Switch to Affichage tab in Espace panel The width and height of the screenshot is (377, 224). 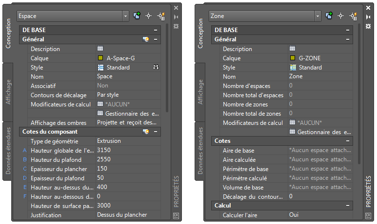tap(8, 91)
